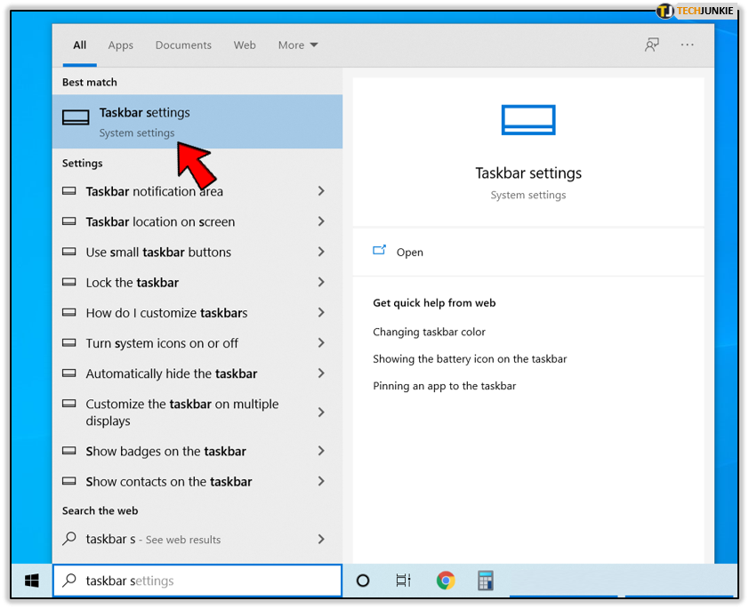Click the Windows Start button
This screenshot has height=609, width=749.
[x=32, y=581]
